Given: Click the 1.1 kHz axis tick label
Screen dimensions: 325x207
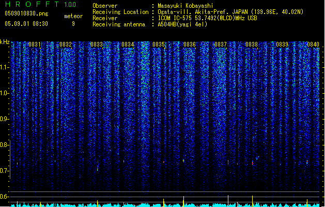Looking at the screenshot, I should (x=5, y=67).
